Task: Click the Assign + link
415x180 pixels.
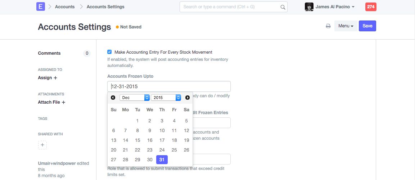Action: (x=48, y=78)
